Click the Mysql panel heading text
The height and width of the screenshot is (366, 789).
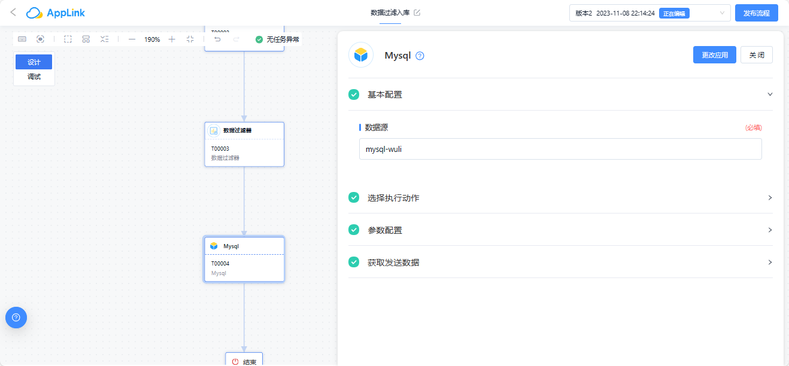coord(397,56)
